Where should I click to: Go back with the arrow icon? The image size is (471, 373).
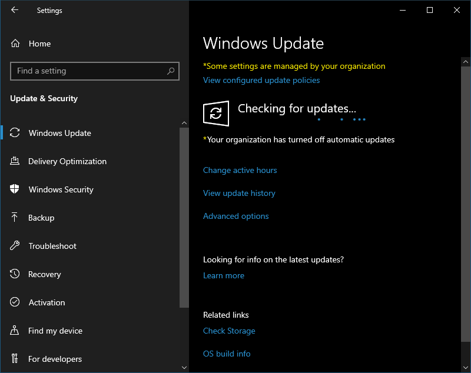[x=14, y=10]
